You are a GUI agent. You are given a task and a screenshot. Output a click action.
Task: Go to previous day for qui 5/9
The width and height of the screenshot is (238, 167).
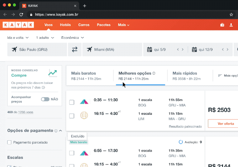click(178, 49)
